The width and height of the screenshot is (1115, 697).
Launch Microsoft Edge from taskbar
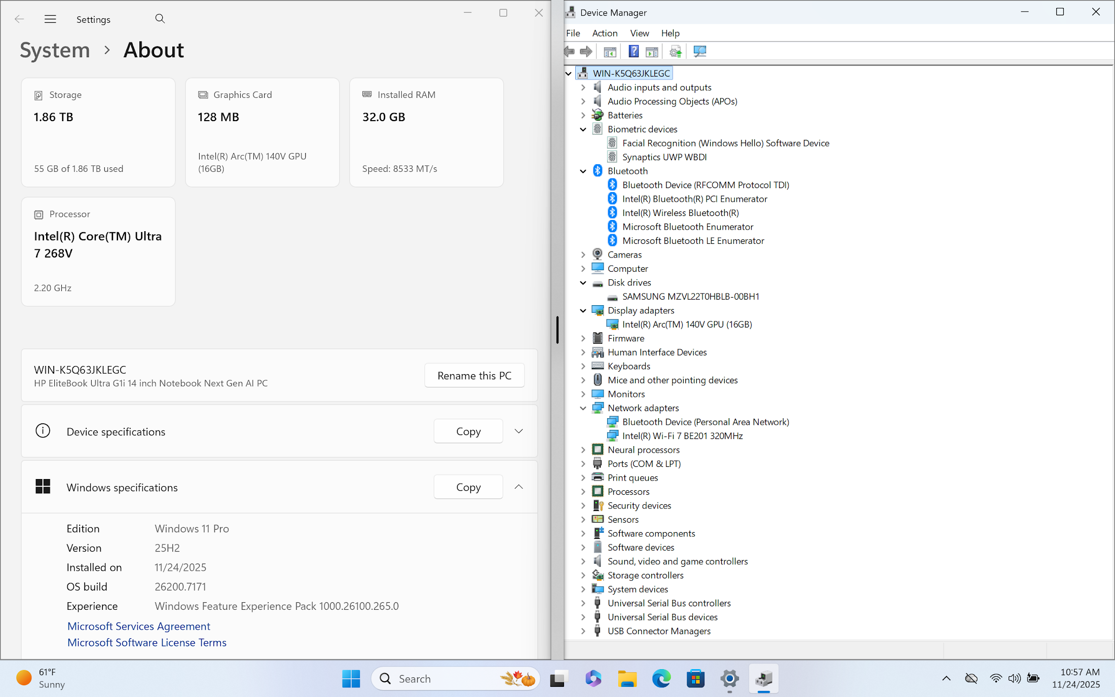click(x=661, y=678)
